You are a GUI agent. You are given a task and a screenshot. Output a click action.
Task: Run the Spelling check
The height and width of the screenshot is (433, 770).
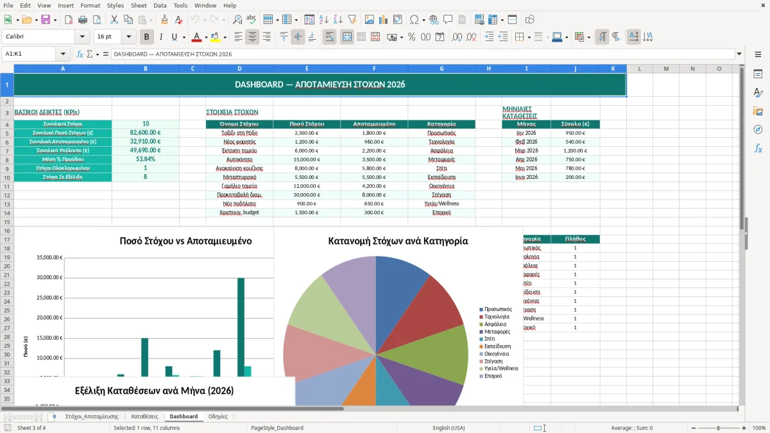[252, 20]
